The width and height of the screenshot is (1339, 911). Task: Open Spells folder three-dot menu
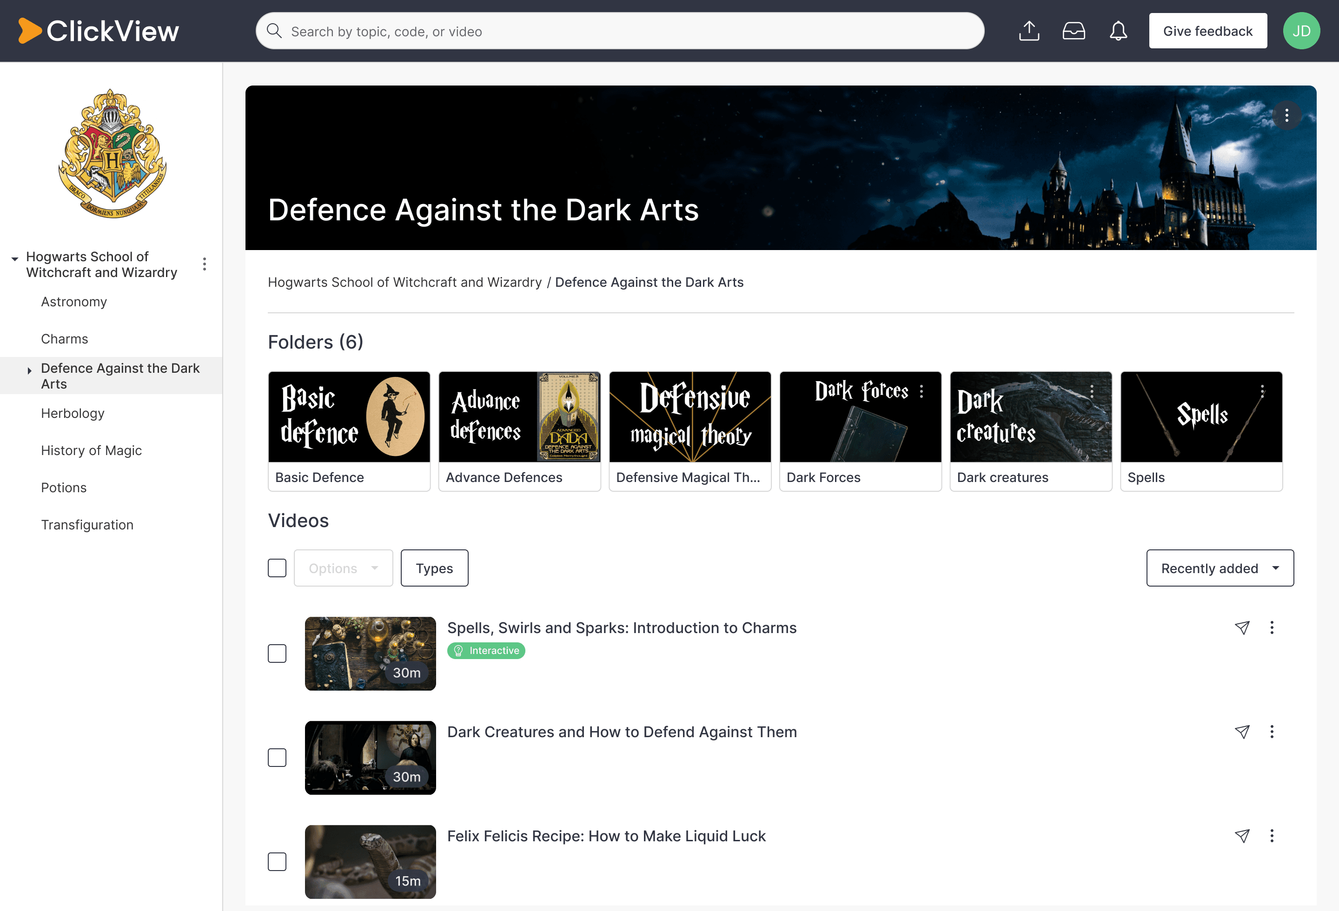[1263, 391]
